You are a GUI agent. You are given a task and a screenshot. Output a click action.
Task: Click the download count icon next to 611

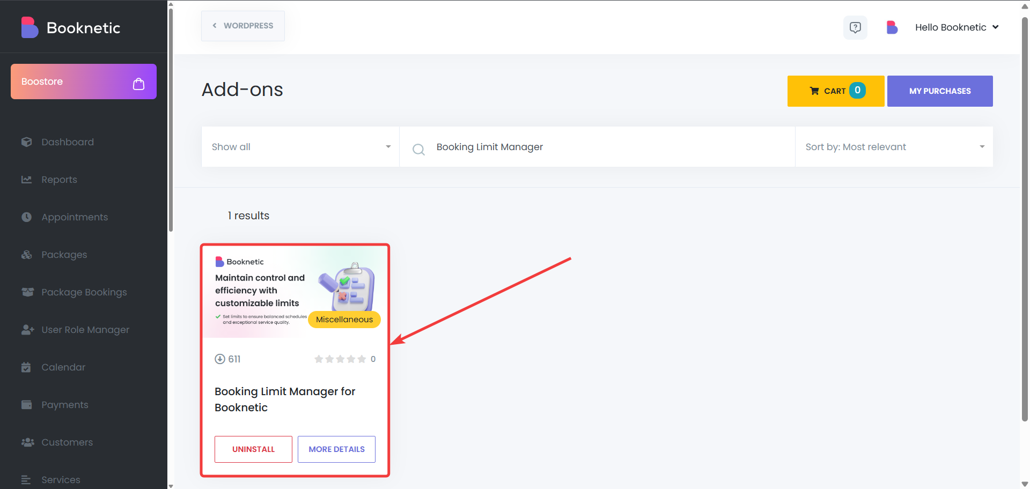click(x=220, y=359)
